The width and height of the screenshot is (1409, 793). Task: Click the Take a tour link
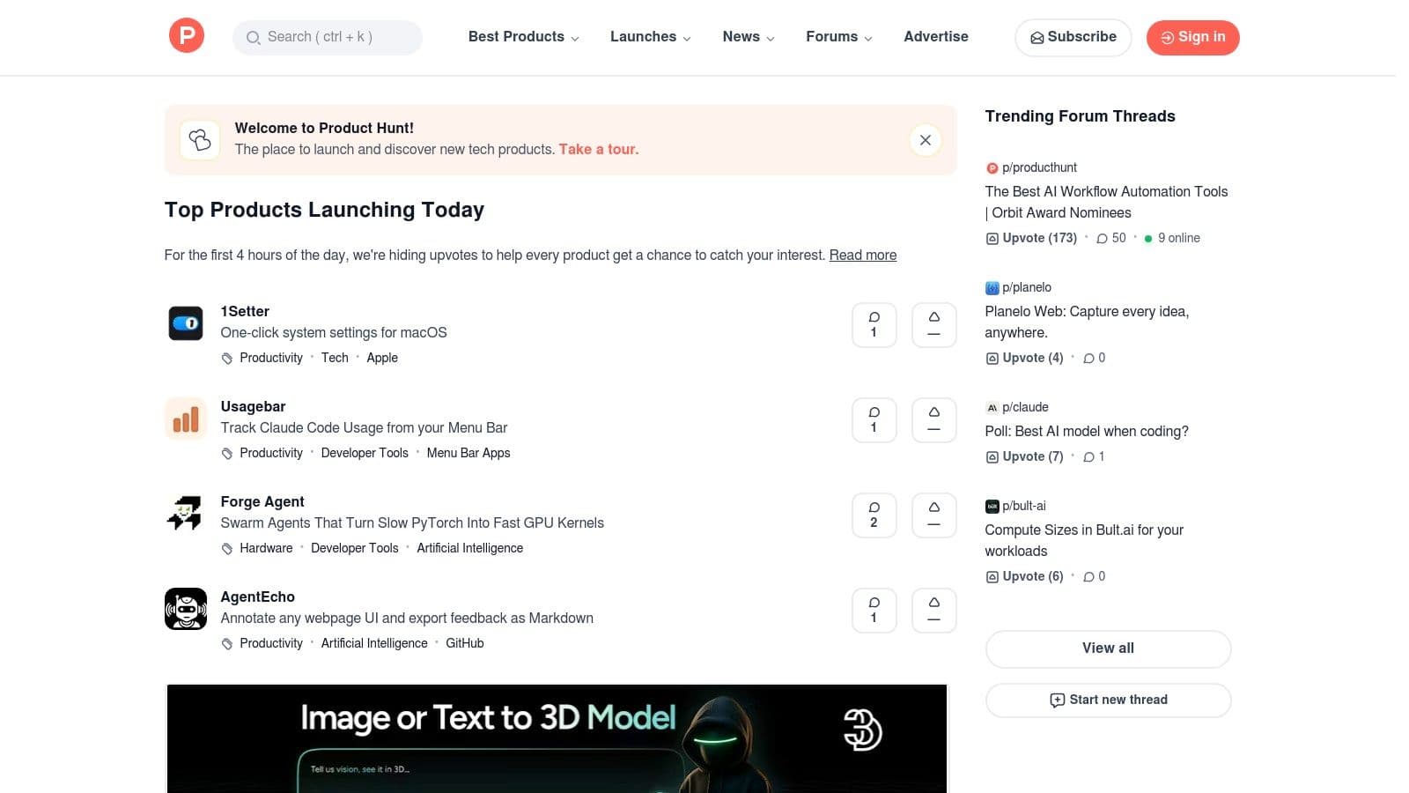[598, 149]
